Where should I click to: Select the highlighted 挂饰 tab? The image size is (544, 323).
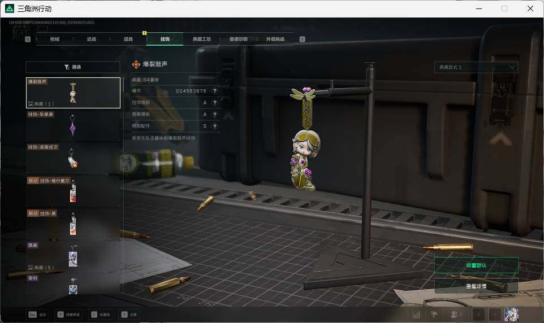coord(165,39)
